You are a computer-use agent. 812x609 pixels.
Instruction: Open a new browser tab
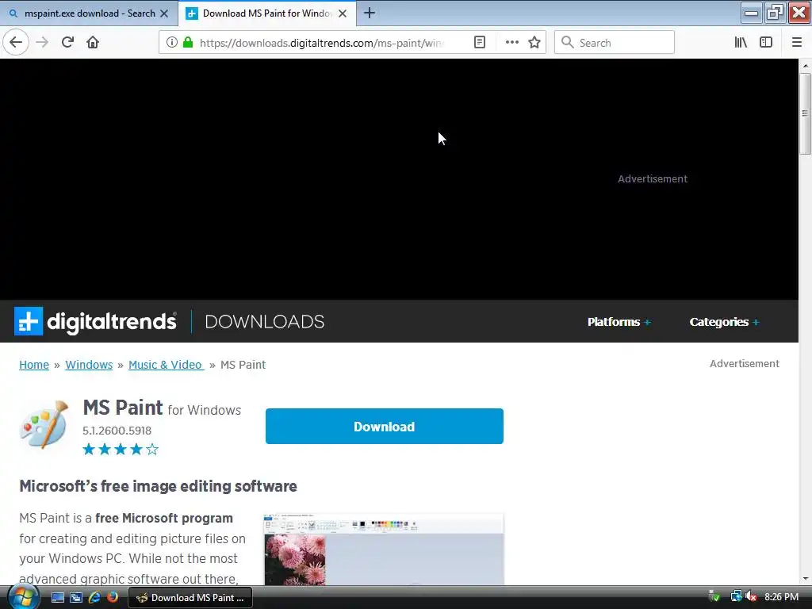coord(370,13)
